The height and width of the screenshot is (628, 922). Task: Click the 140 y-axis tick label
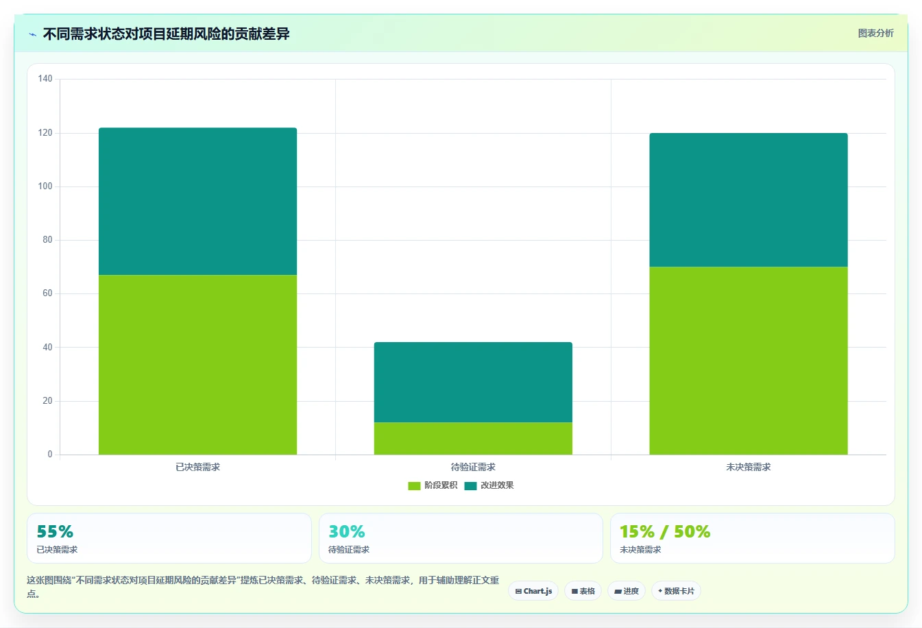(45, 79)
